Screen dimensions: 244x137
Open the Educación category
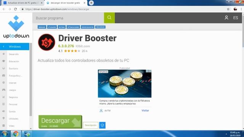(14, 61)
